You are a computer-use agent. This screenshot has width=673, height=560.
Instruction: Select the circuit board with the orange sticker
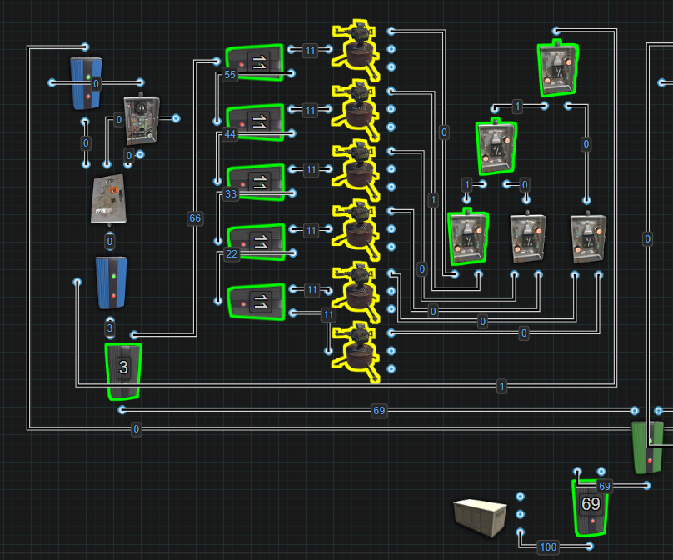[108, 199]
